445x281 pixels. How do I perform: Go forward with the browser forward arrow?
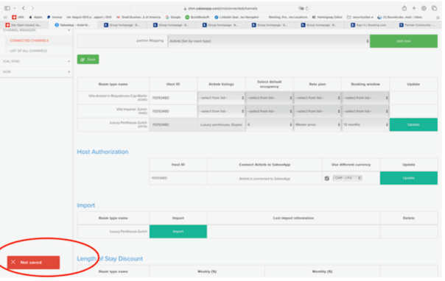click(x=32, y=8)
